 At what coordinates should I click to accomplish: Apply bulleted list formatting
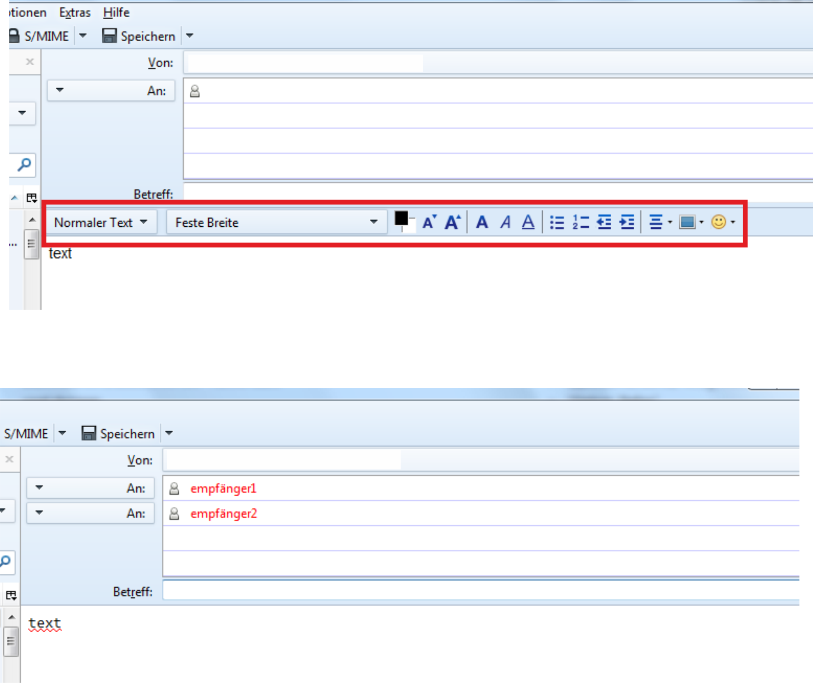(557, 222)
